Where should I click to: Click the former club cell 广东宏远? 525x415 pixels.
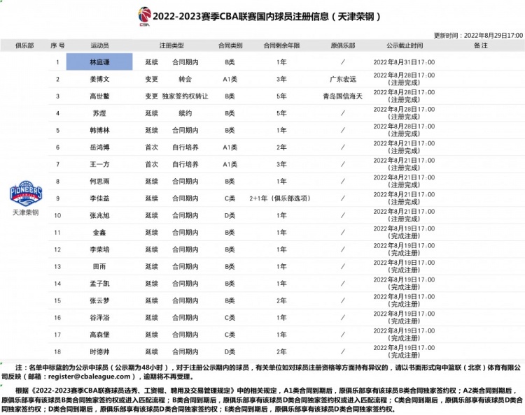tap(343, 79)
